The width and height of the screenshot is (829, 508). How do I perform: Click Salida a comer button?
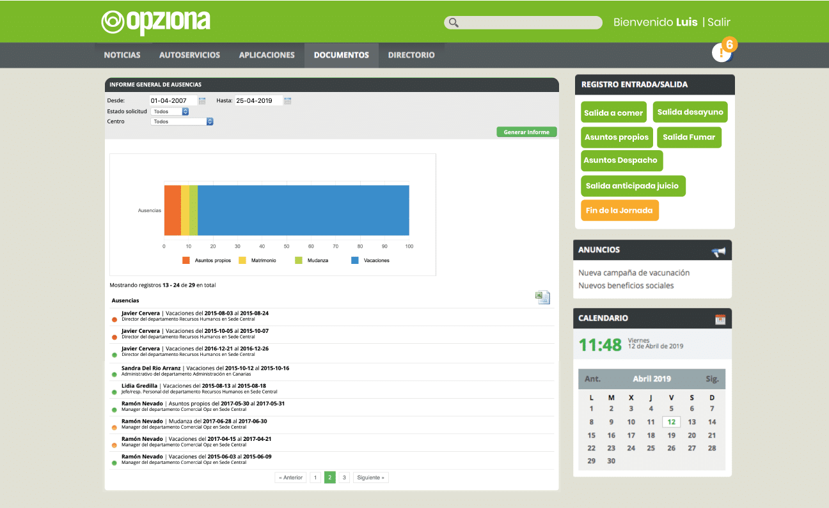click(x=613, y=112)
